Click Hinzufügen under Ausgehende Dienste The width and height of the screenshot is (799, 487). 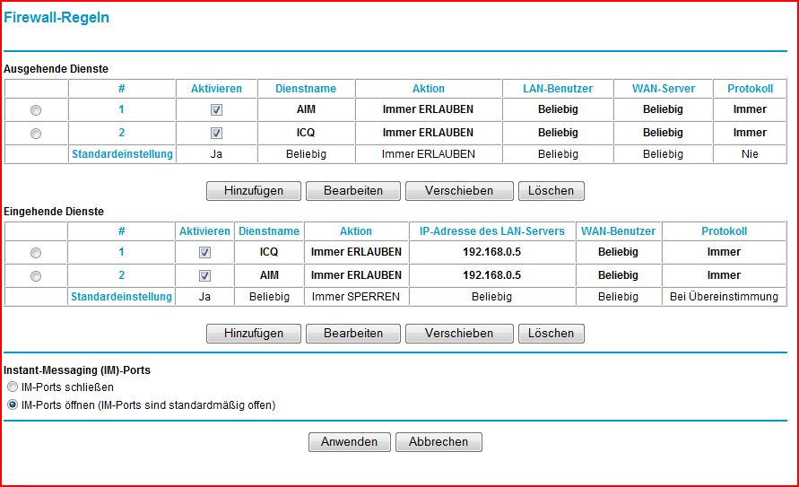254,191
